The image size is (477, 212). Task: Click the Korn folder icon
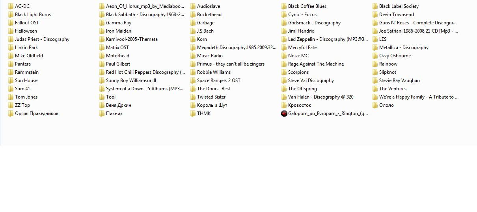point(193,39)
